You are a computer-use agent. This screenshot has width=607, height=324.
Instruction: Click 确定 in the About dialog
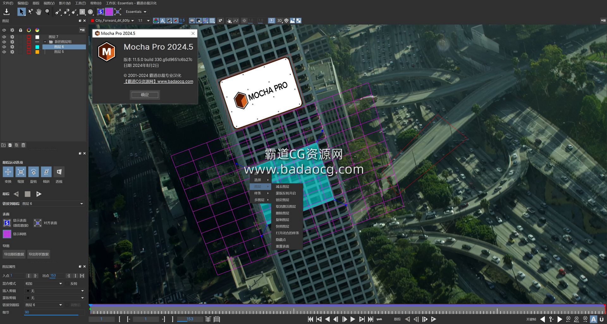point(145,95)
